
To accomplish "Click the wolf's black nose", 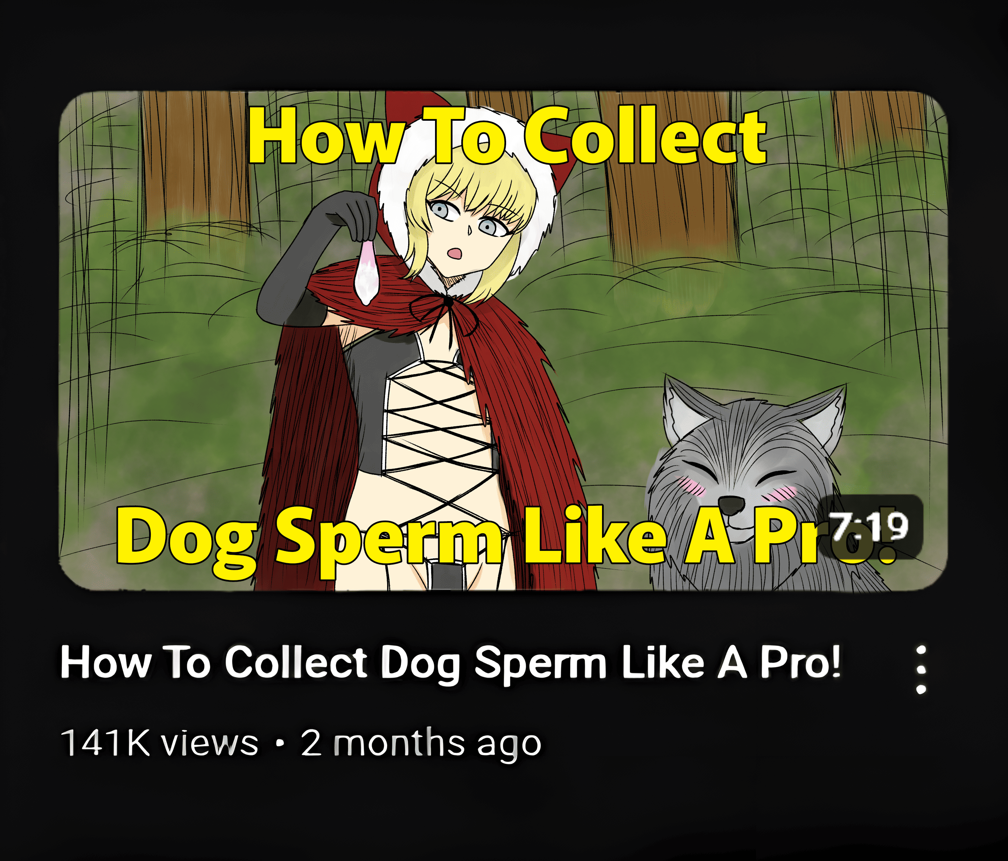I will tap(731, 506).
